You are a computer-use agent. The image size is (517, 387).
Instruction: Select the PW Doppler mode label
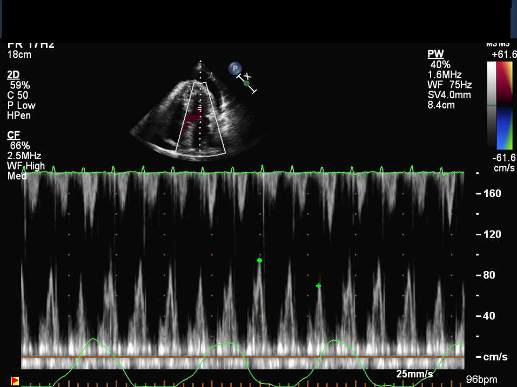pyautogui.click(x=434, y=54)
